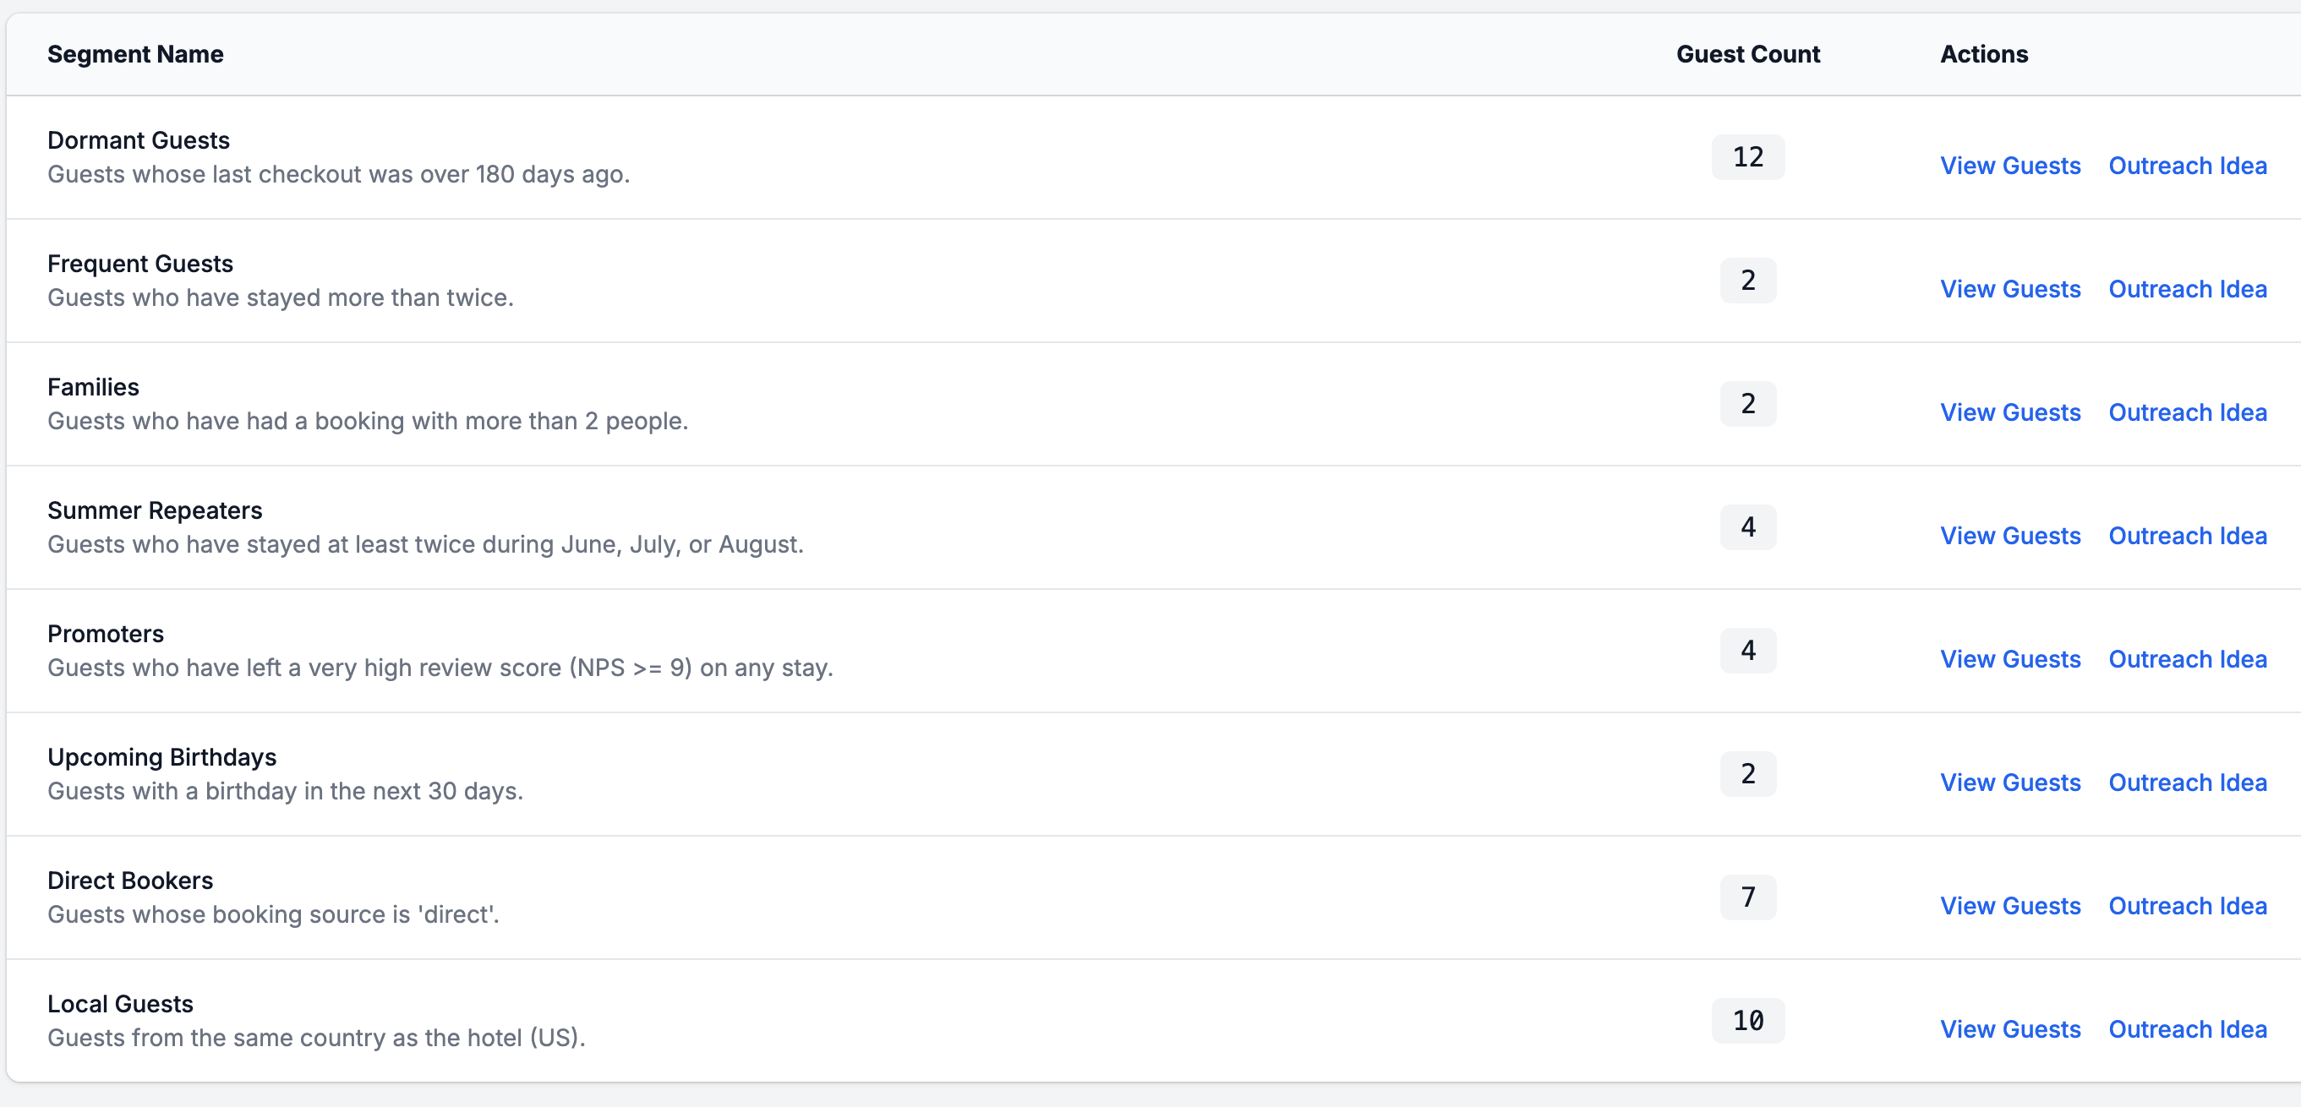Open Outreach Idea for Families

pyautogui.click(x=2189, y=412)
